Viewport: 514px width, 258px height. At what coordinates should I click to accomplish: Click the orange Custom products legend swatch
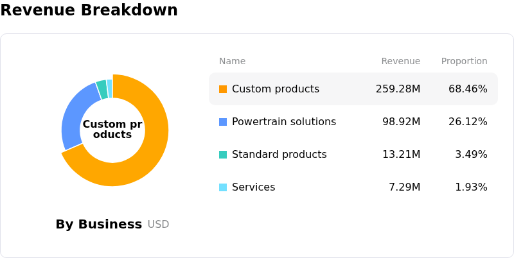pos(223,89)
